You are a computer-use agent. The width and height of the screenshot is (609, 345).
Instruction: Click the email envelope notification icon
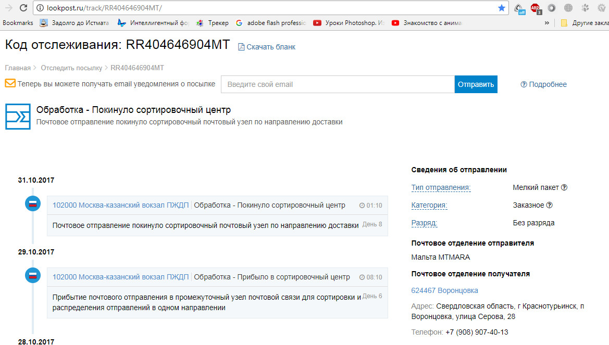(10, 84)
